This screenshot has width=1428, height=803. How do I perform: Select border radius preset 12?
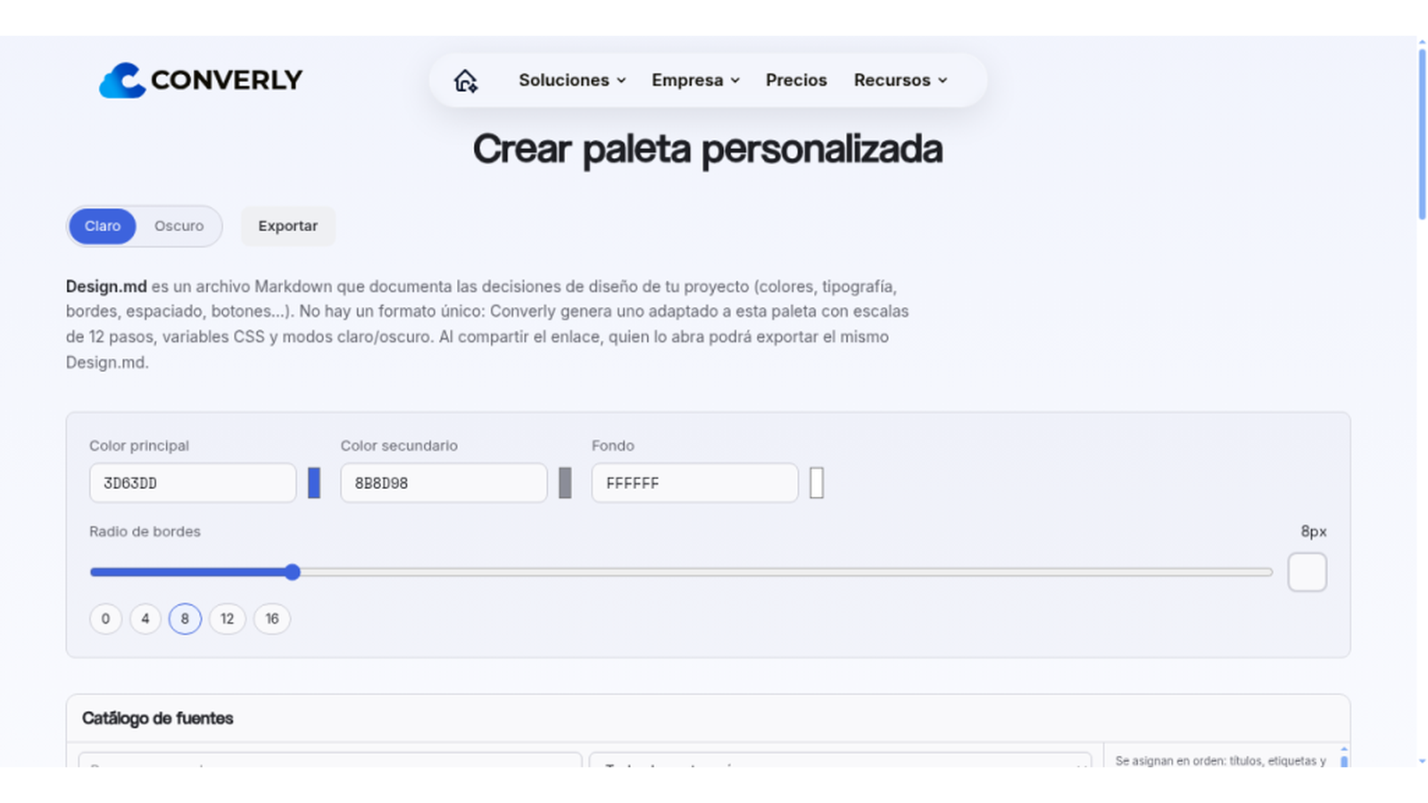[x=227, y=618]
